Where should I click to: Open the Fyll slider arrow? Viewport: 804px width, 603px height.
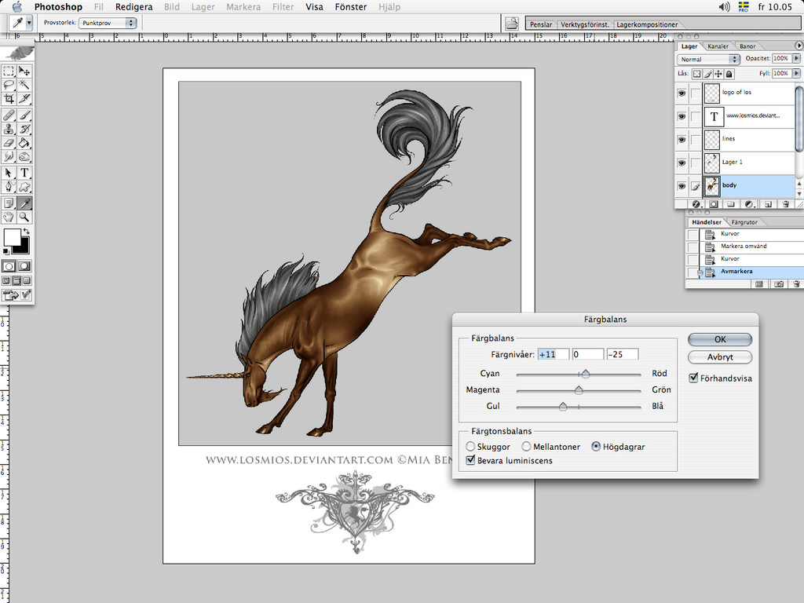pos(796,73)
